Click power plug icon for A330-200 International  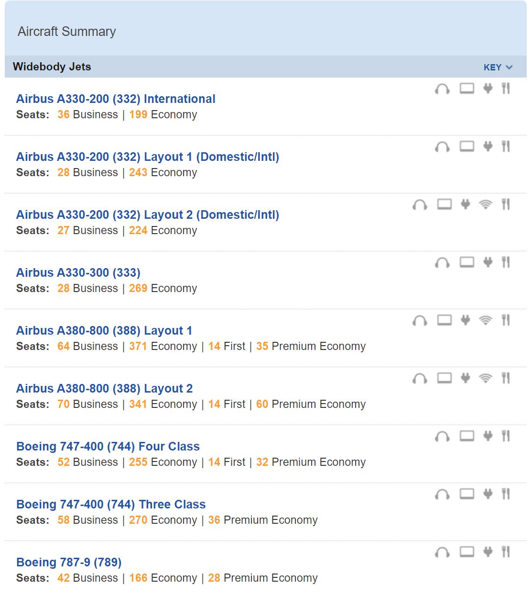(x=488, y=89)
